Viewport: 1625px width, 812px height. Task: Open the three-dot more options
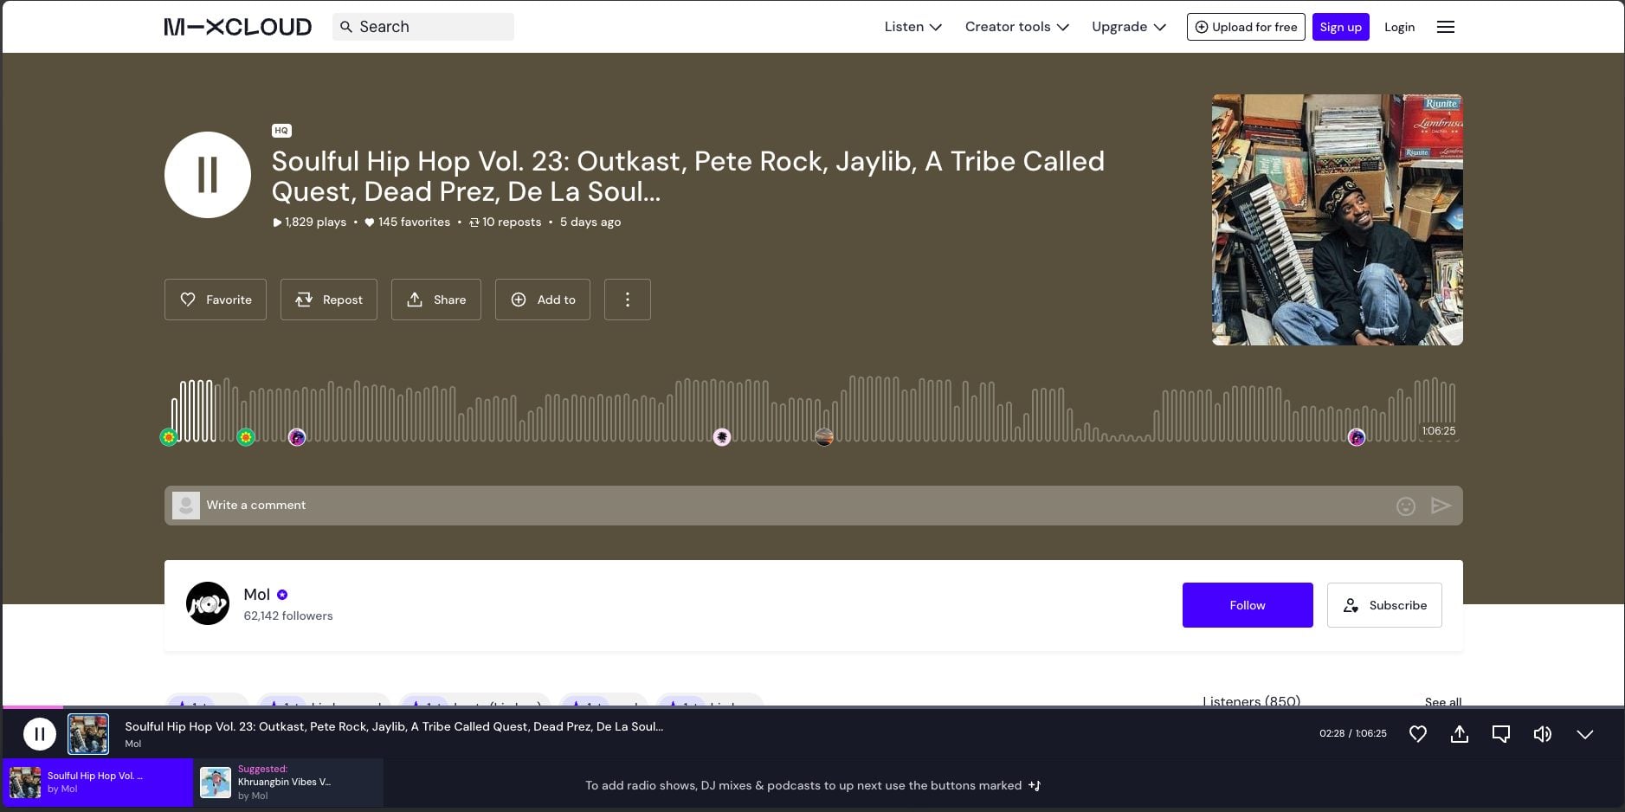click(628, 300)
